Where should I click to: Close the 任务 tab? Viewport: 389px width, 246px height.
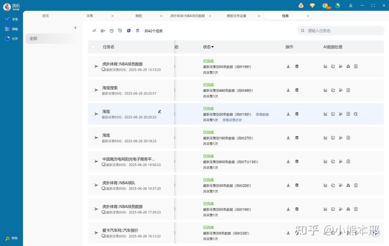coord(308,16)
